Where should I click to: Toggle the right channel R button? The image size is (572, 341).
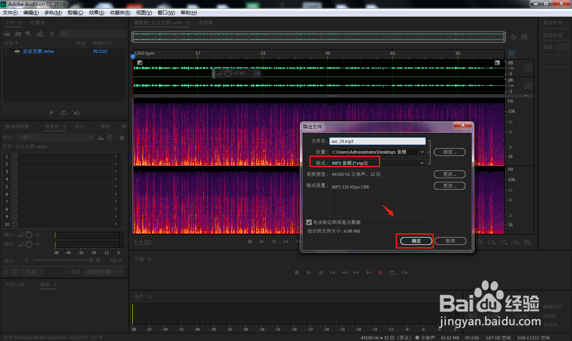coord(529,86)
